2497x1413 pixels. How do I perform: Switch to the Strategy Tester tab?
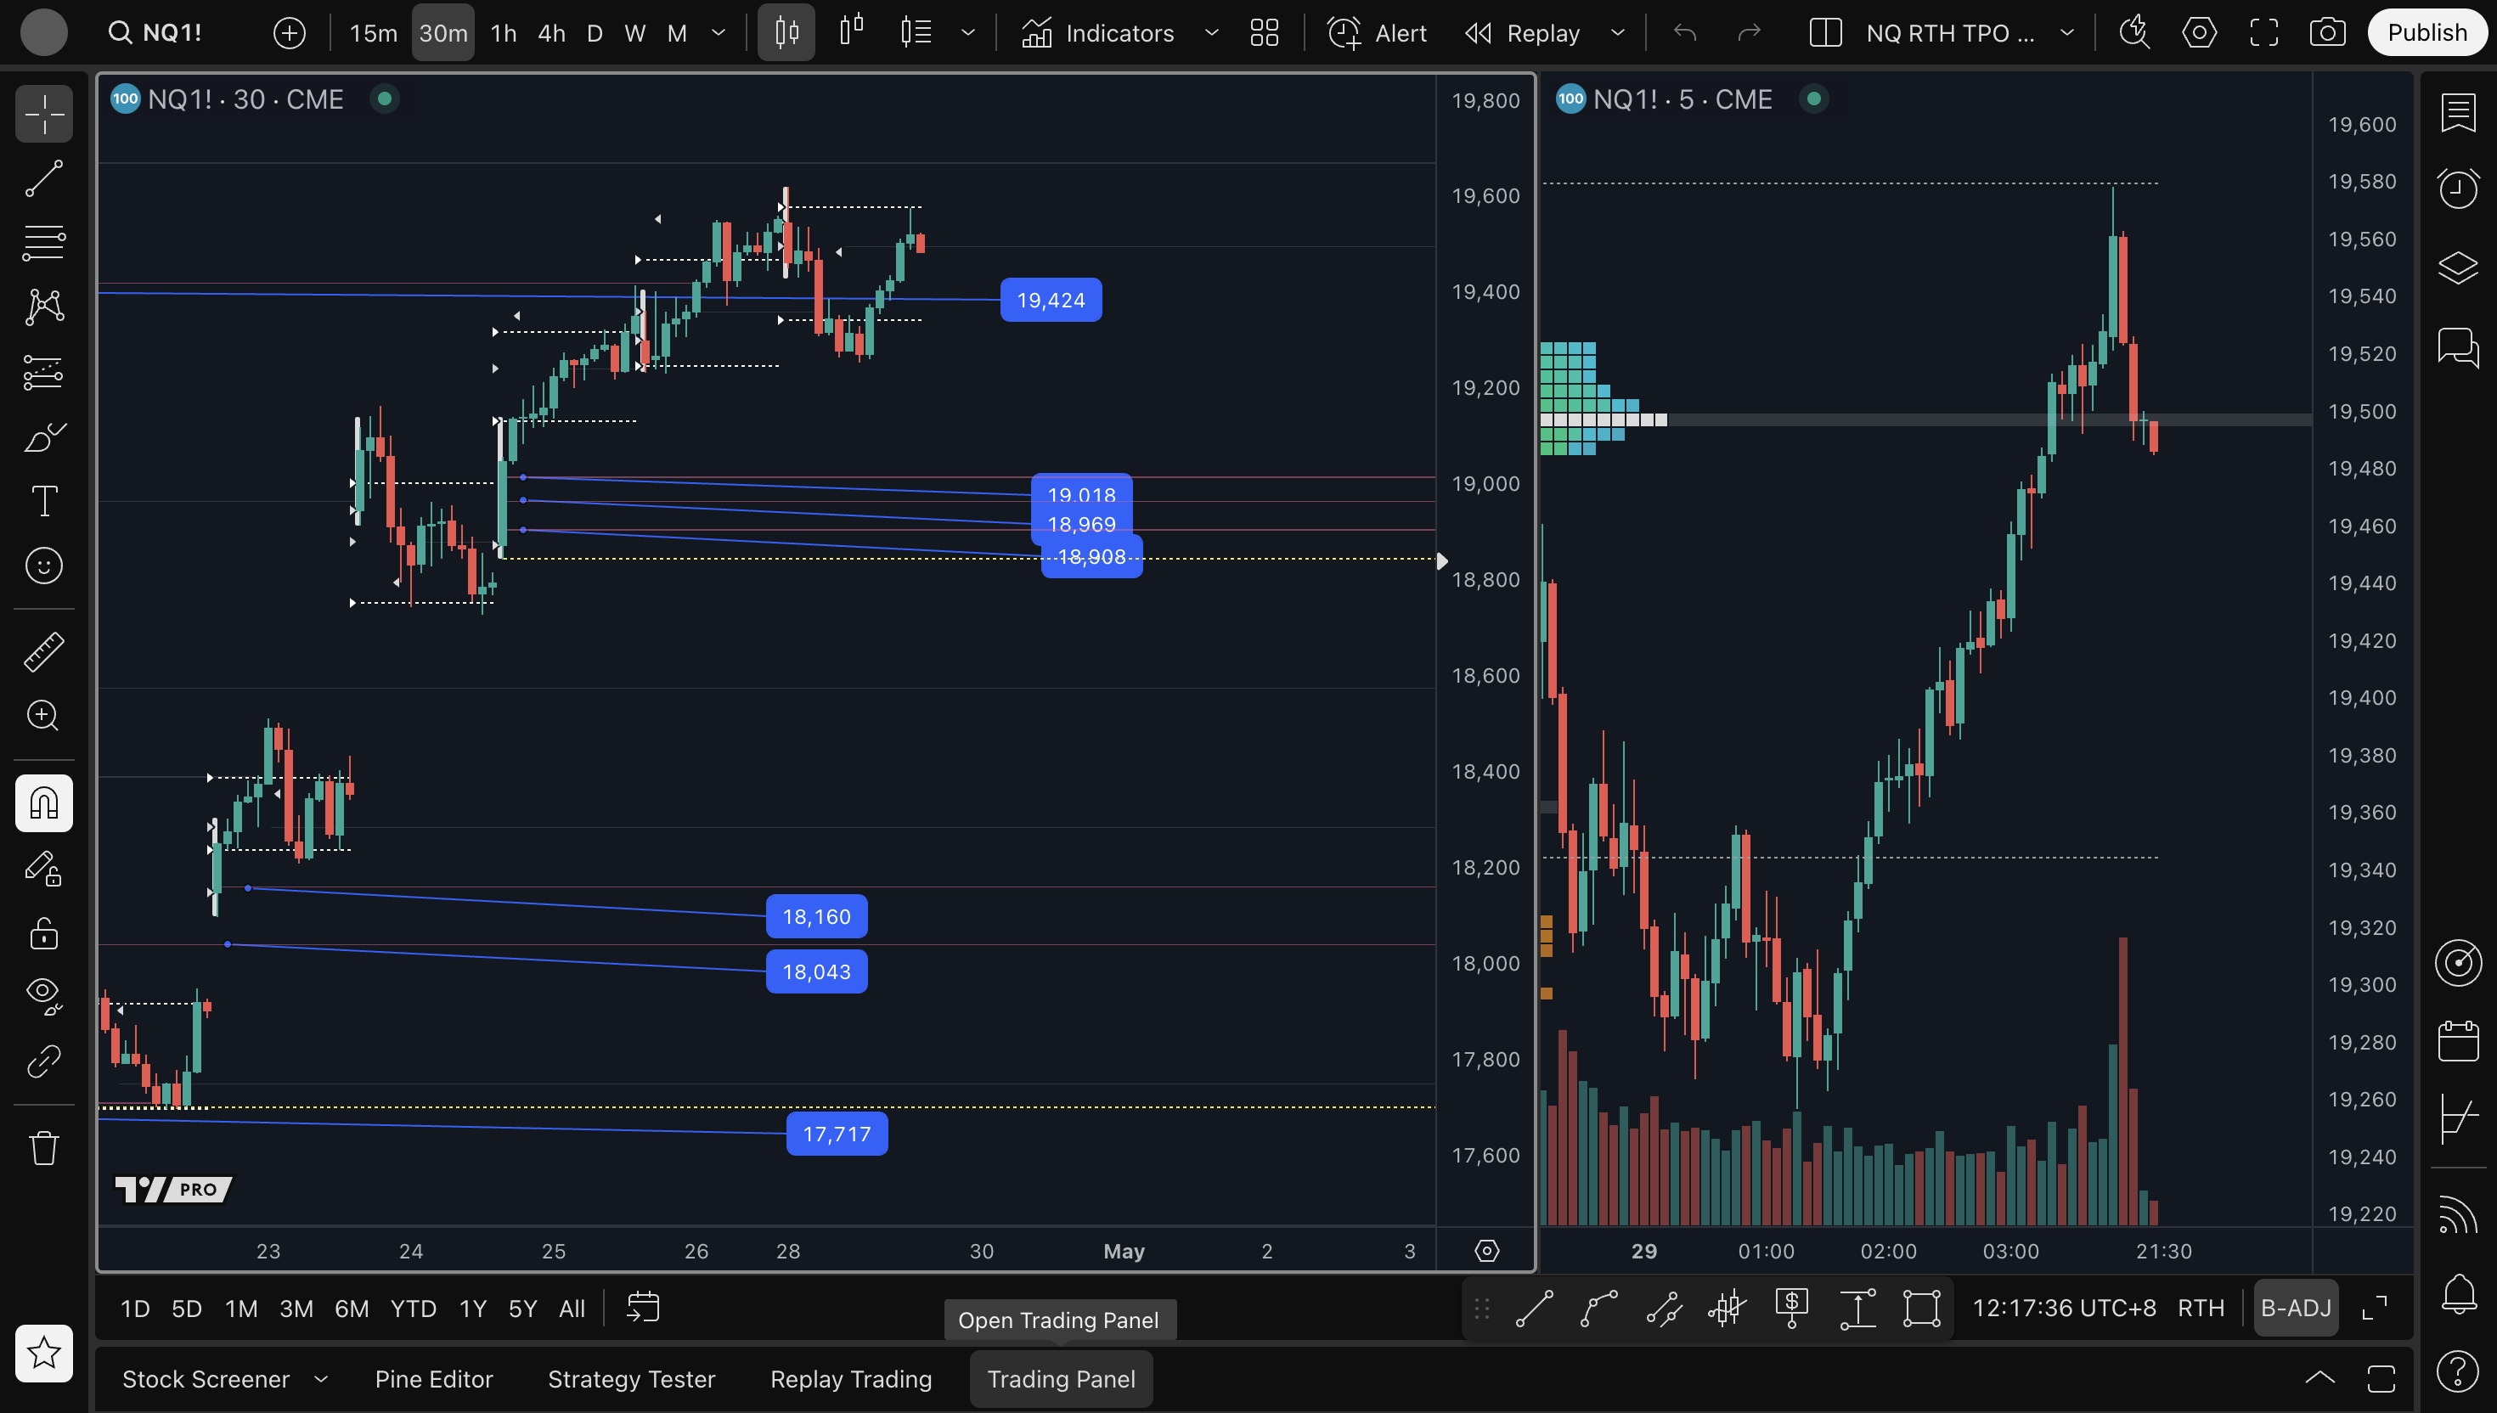point(631,1379)
